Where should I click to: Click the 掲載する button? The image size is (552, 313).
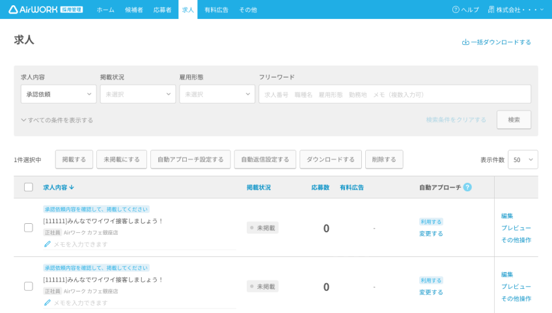(x=74, y=159)
